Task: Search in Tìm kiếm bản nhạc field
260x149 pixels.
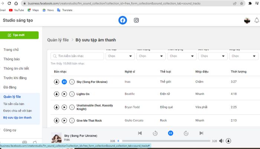Action: (x=77, y=56)
